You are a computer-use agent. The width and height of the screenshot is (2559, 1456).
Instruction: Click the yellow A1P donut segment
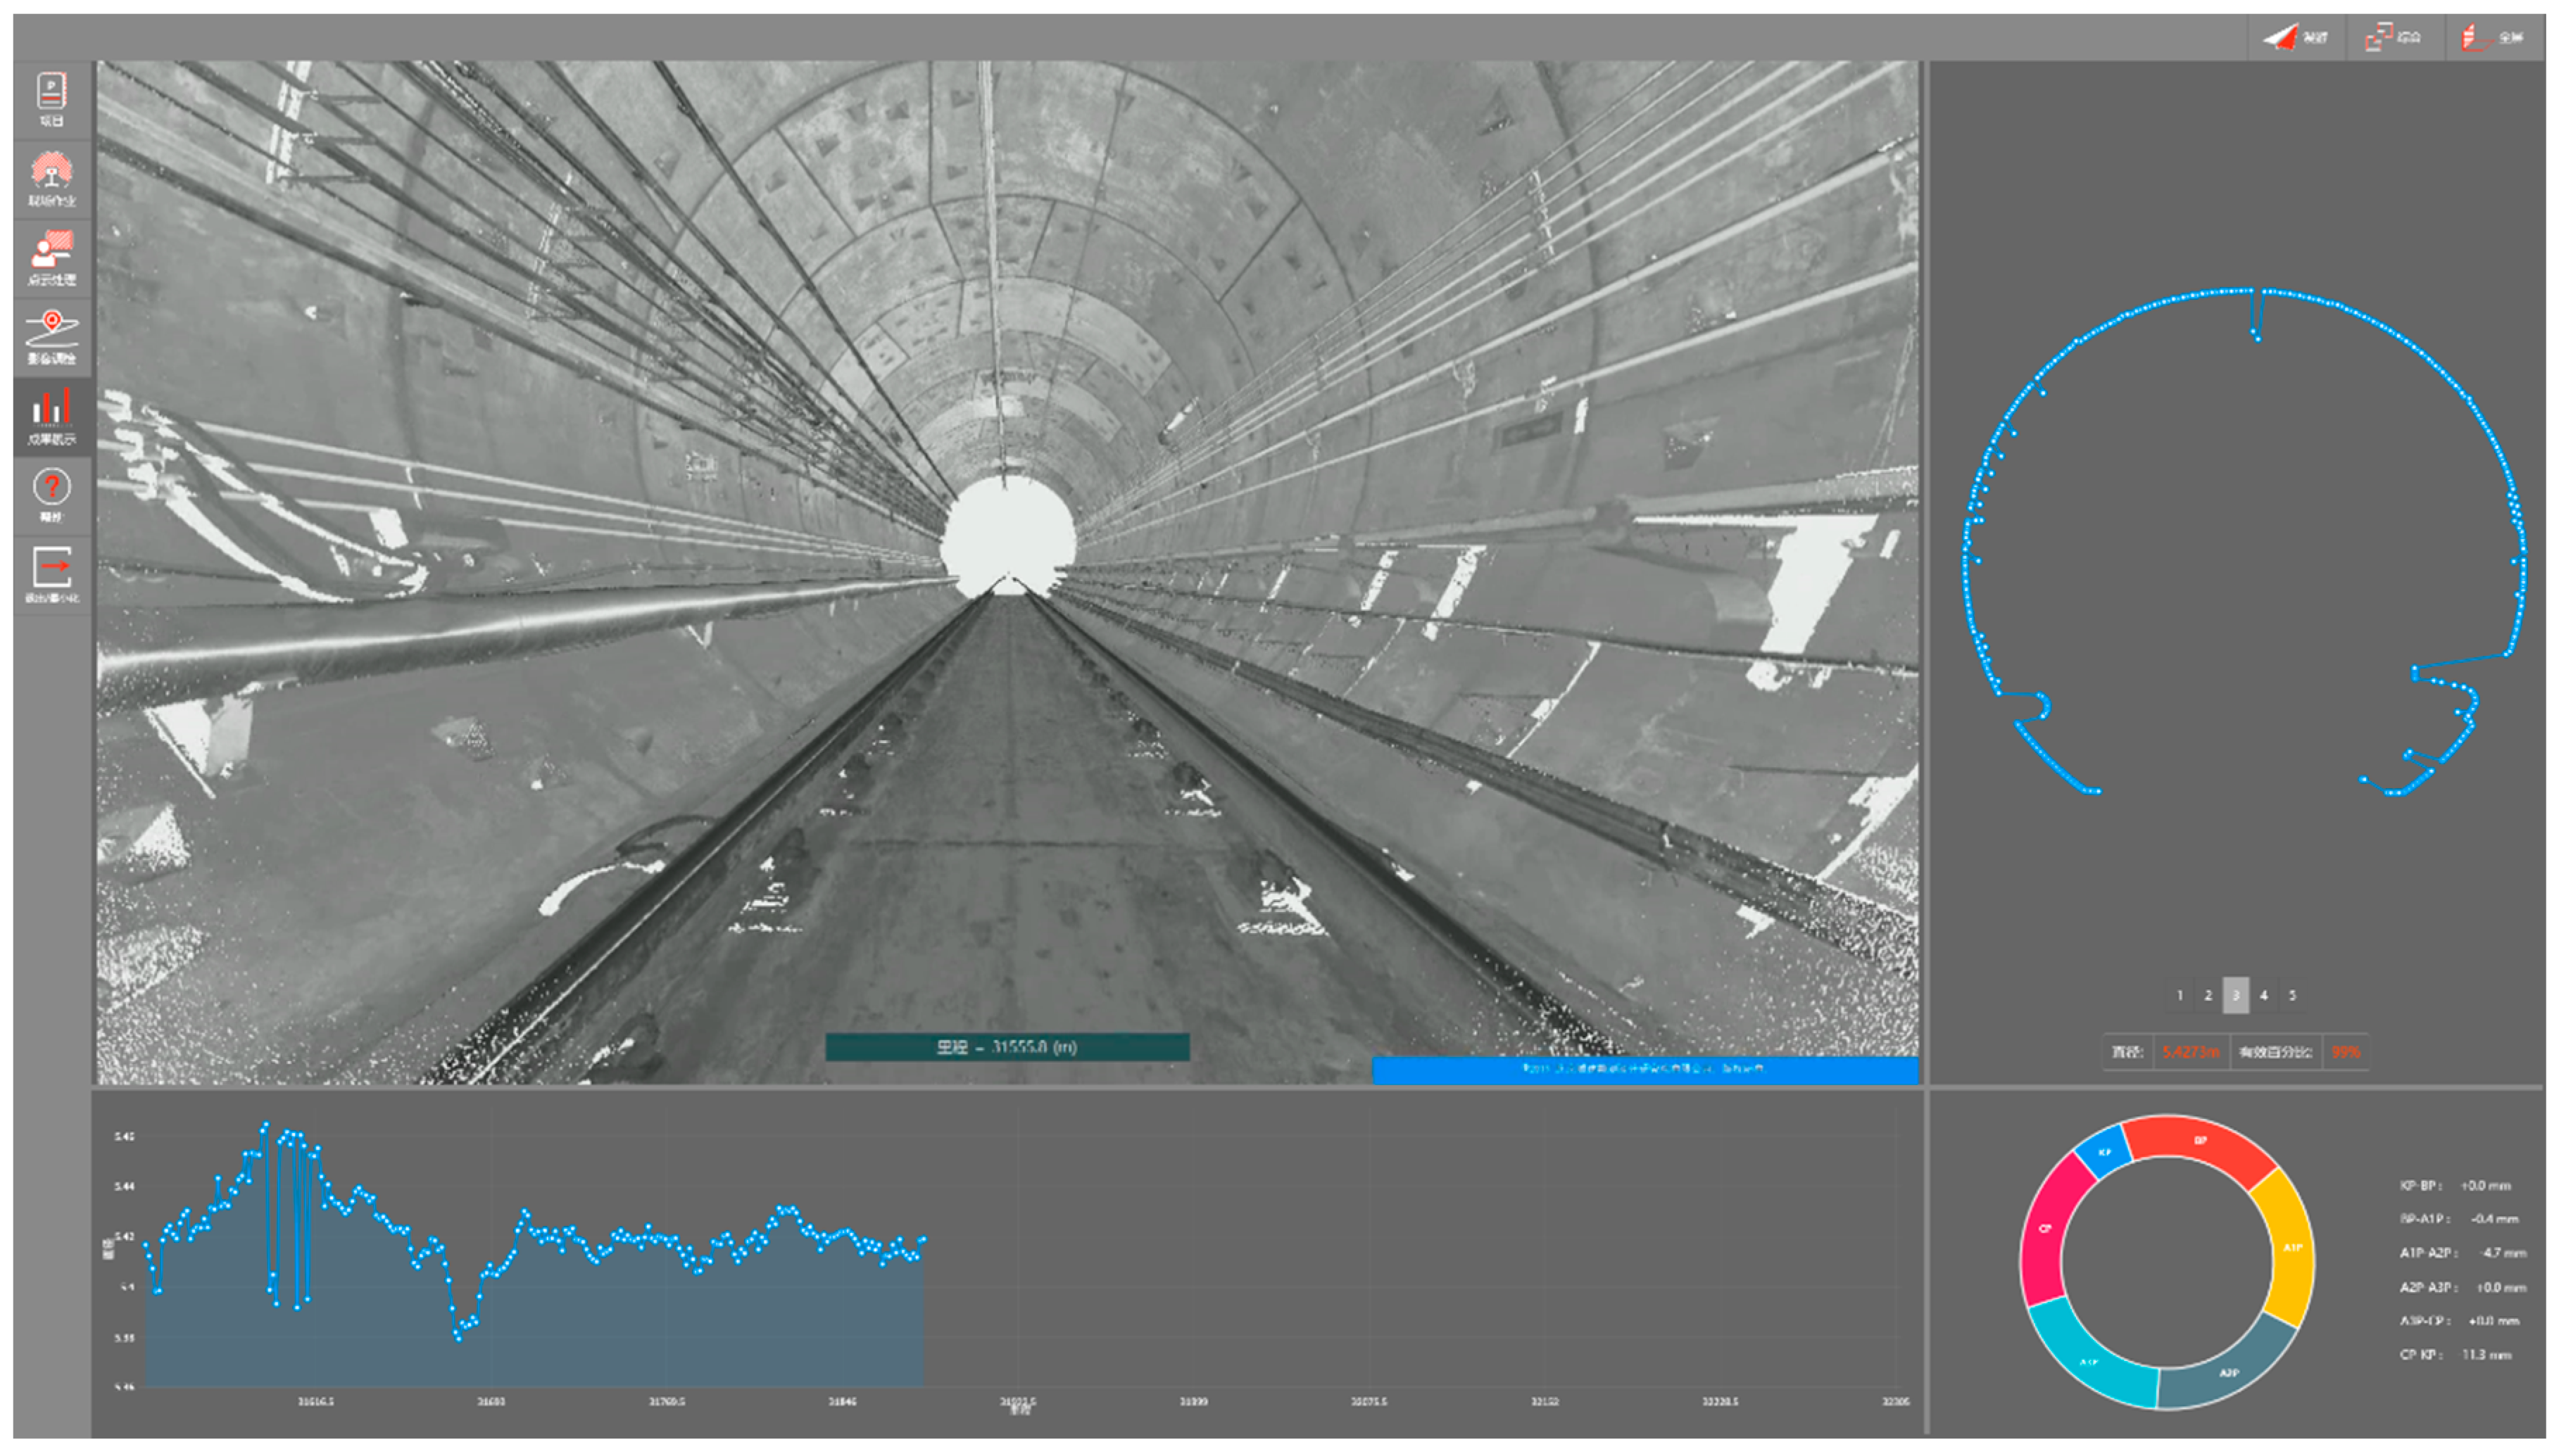[x=2291, y=1248]
